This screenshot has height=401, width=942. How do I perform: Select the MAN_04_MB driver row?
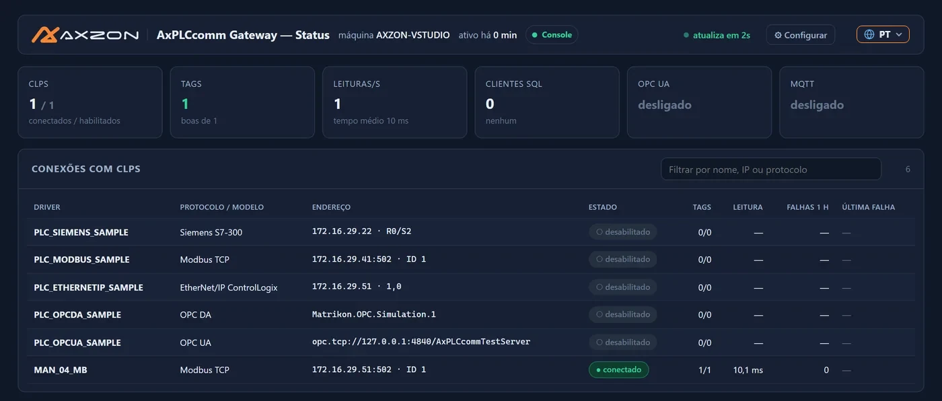point(471,370)
